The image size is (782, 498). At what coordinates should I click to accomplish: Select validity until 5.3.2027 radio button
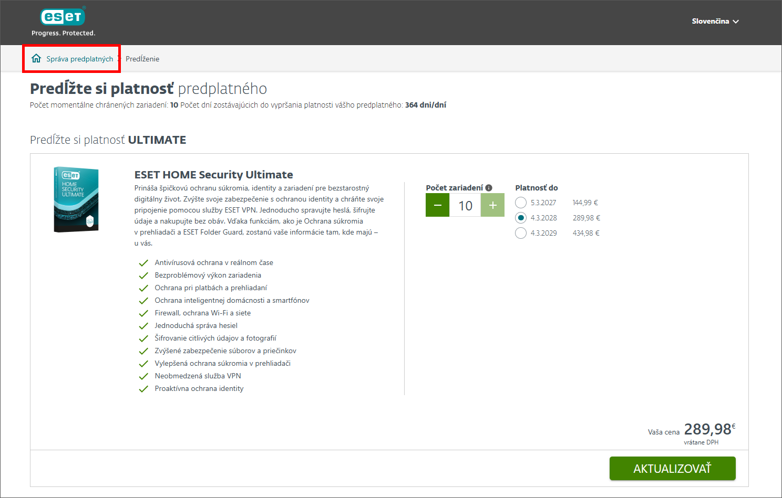click(x=521, y=203)
